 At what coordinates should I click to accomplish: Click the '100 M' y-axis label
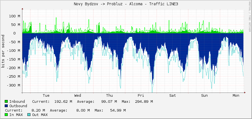coord(14,16)
